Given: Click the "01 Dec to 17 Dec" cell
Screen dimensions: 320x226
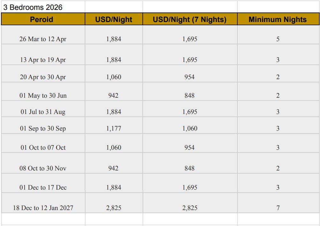Looking at the screenshot, I should 43,187.
